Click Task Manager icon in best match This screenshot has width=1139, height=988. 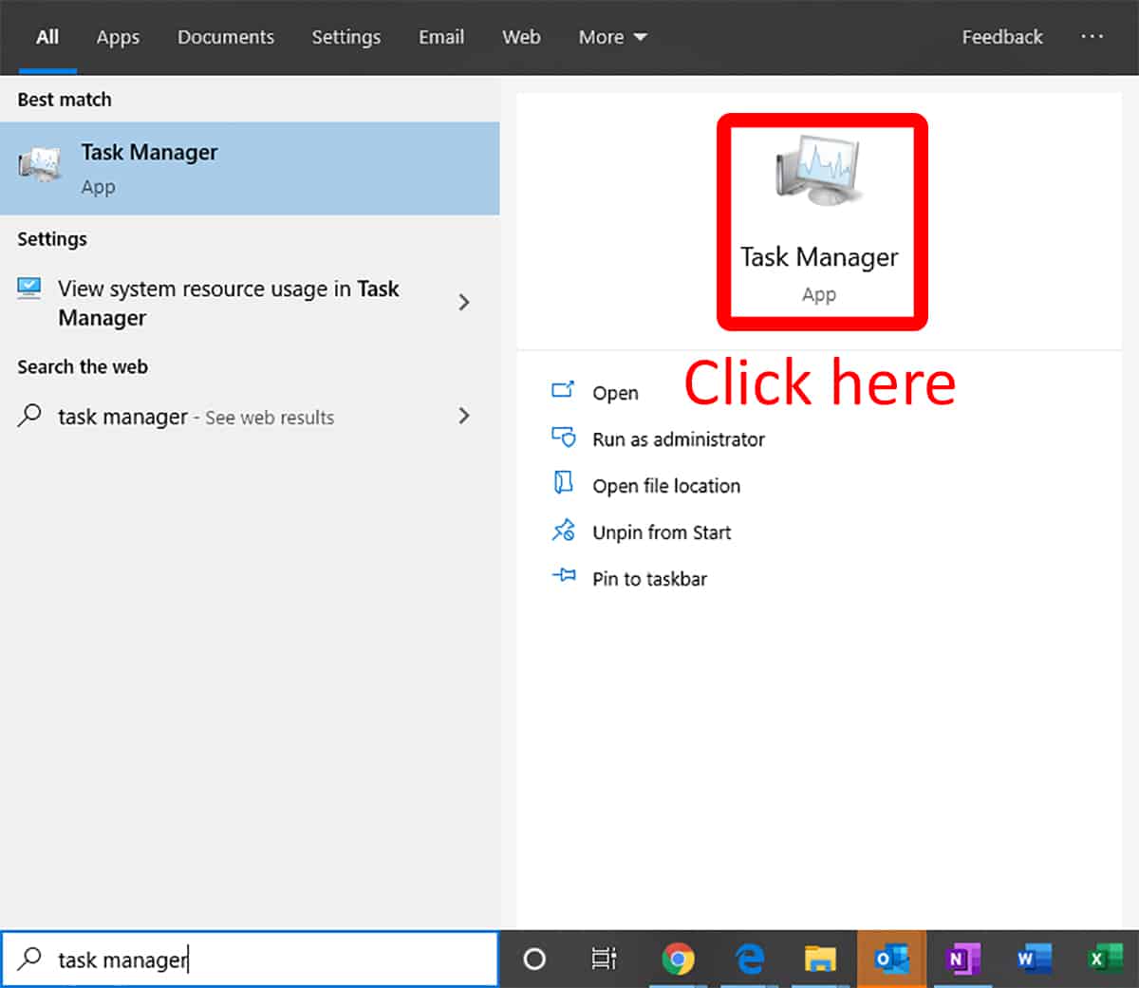[40, 166]
